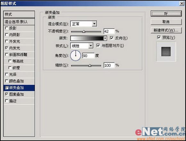The height and width of the screenshot is (141, 186).
Task: Toggle 与图层对齐(I) align with layer checkbox
Action: [x=98, y=46]
